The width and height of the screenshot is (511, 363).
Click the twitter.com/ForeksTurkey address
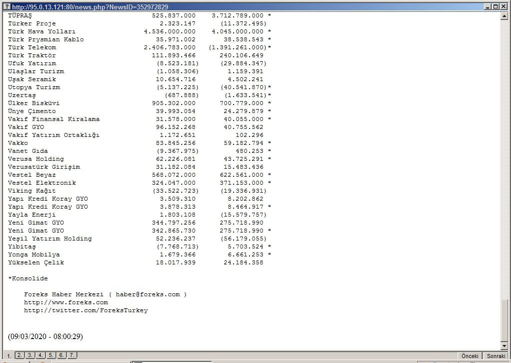click(86, 310)
